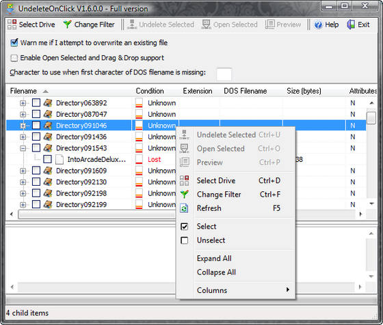Click the green filter icon in the context menu
383x325 pixels.
click(x=184, y=195)
